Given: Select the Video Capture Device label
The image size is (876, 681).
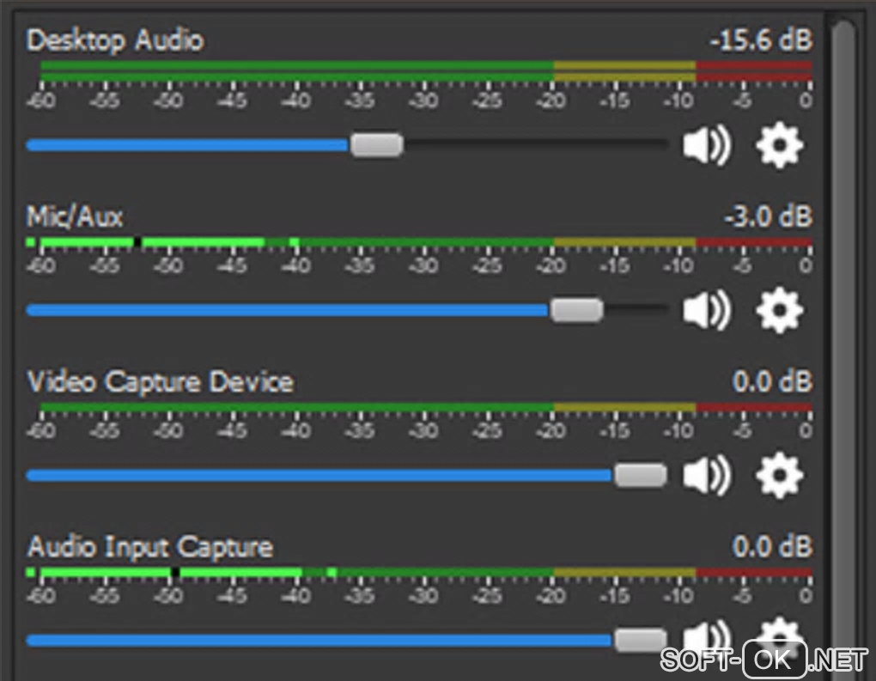Looking at the screenshot, I should pos(160,381).
